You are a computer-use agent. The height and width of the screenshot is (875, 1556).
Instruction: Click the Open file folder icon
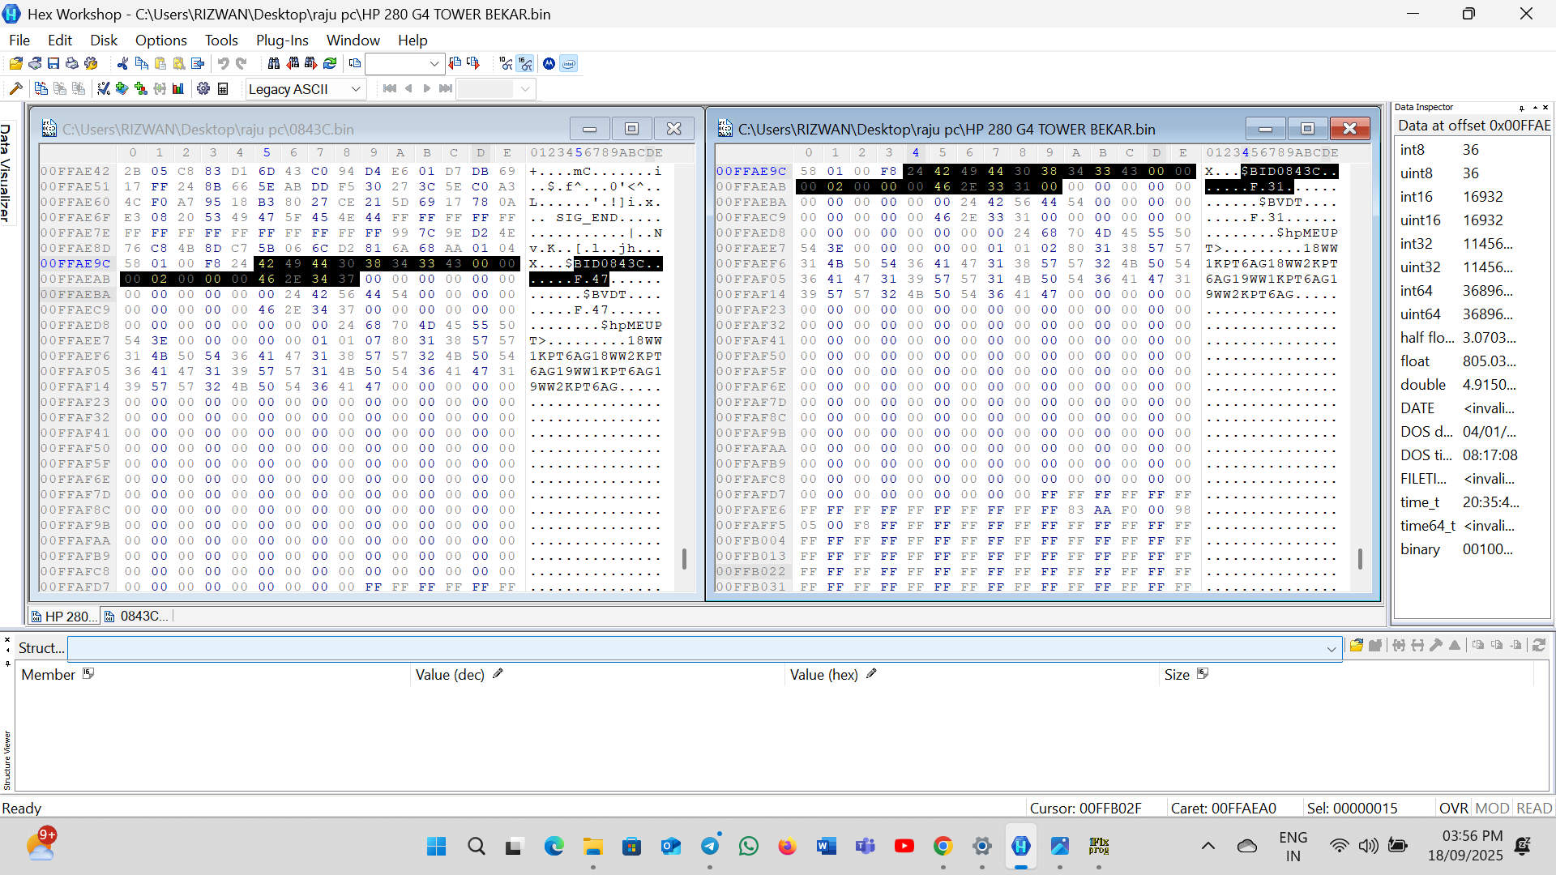pyautogui.click(x=15, y=63)
